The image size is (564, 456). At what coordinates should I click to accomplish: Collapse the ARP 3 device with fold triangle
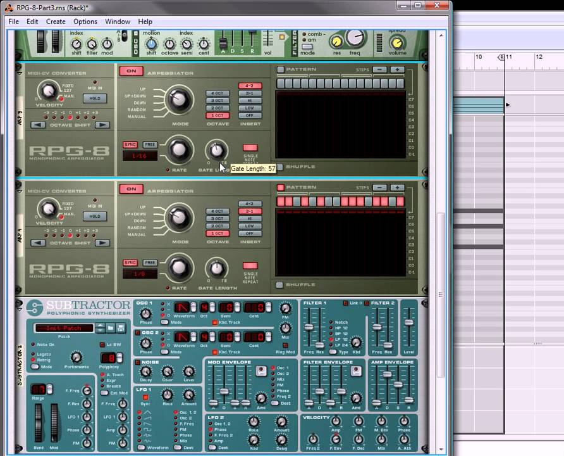(20, 73)
